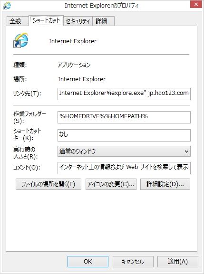204x274 pixels.
Task: Close the properties dialog window
Action: [196, 4]
